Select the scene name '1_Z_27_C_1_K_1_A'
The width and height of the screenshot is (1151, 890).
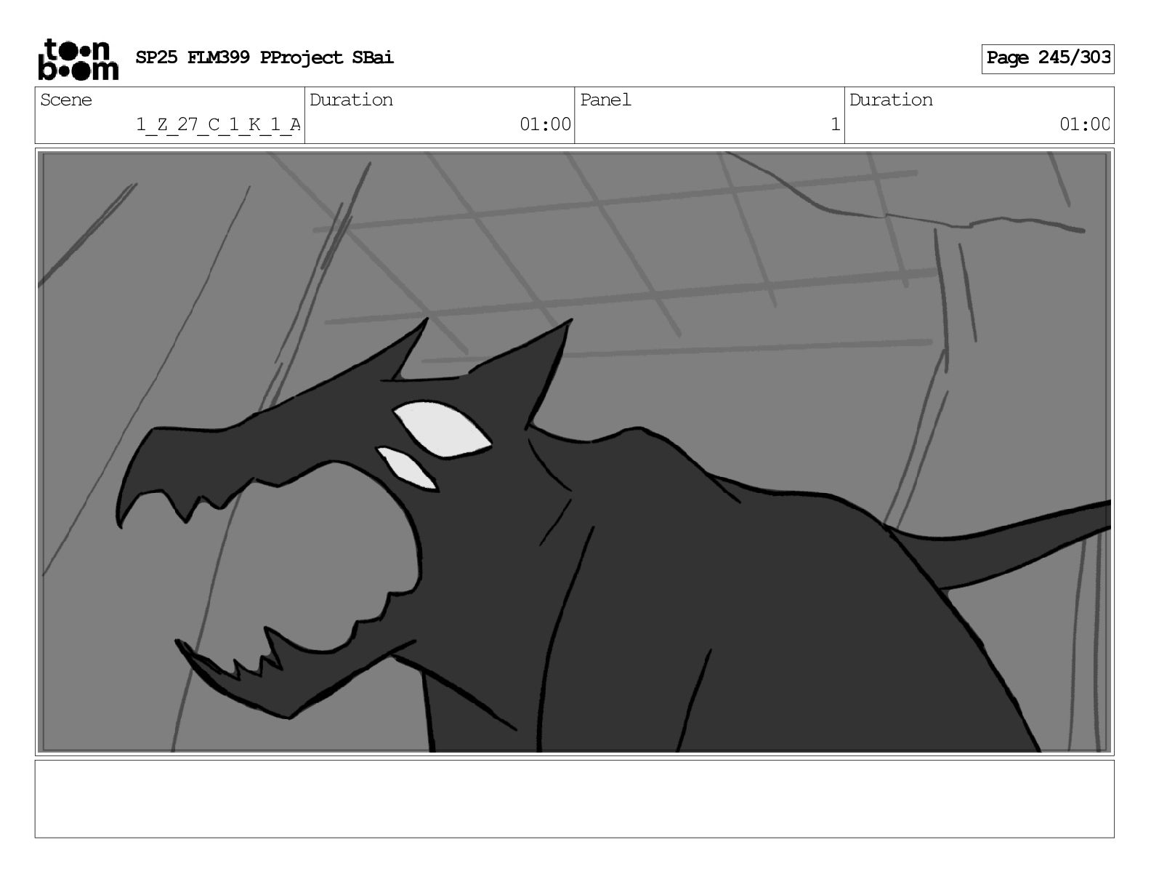218,125
